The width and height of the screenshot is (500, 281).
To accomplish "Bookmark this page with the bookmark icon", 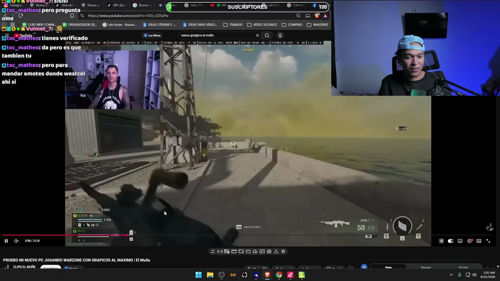I will click(72, 16).
